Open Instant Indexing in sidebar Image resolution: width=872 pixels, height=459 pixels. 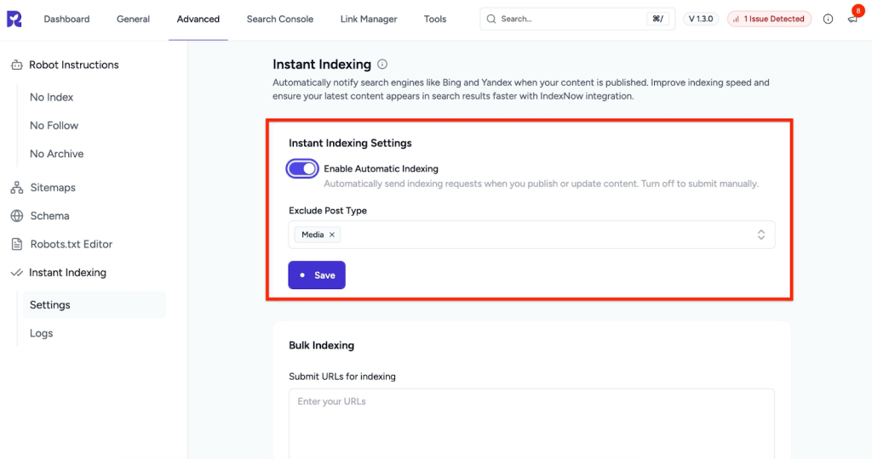click(67, 273)
